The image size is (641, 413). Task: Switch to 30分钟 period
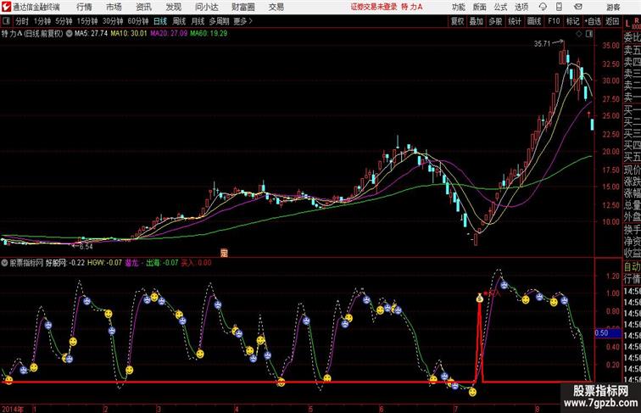113,21
